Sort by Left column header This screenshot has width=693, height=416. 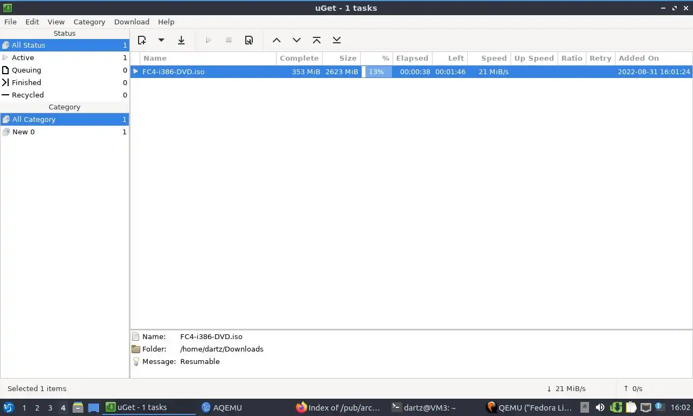tap(449, 58)
